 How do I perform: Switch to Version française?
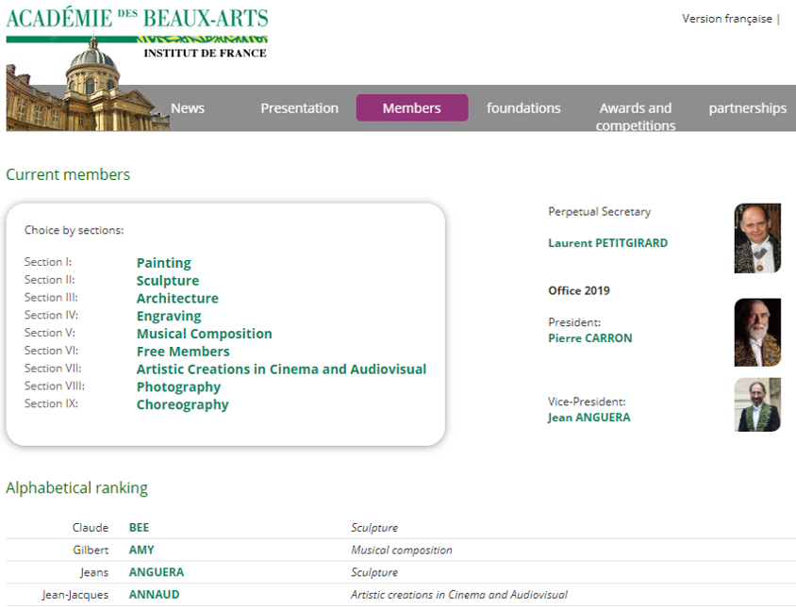pos(726,19)
